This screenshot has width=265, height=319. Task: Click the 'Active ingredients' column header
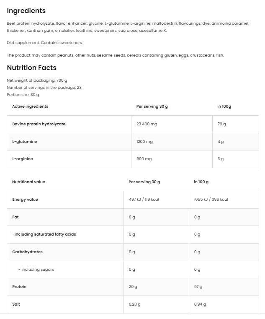pos(30,106)
